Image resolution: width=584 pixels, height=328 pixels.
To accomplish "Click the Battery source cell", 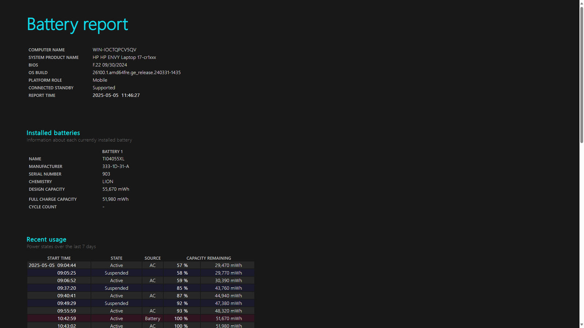I will point(153,319).
